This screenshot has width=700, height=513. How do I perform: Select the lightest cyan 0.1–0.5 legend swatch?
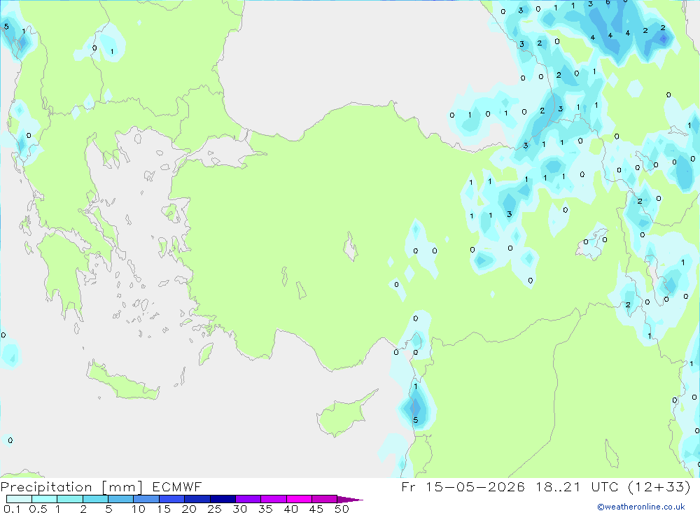[x=19, y=499]
